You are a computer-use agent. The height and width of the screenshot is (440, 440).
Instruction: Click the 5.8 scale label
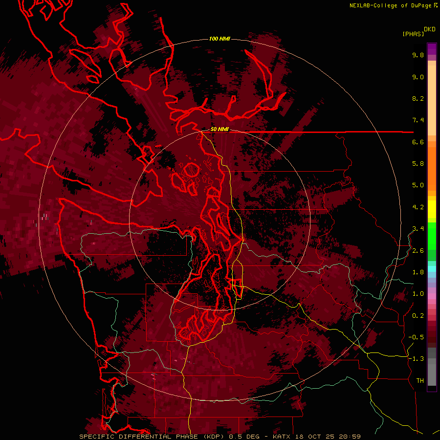[x=418, y=164]
